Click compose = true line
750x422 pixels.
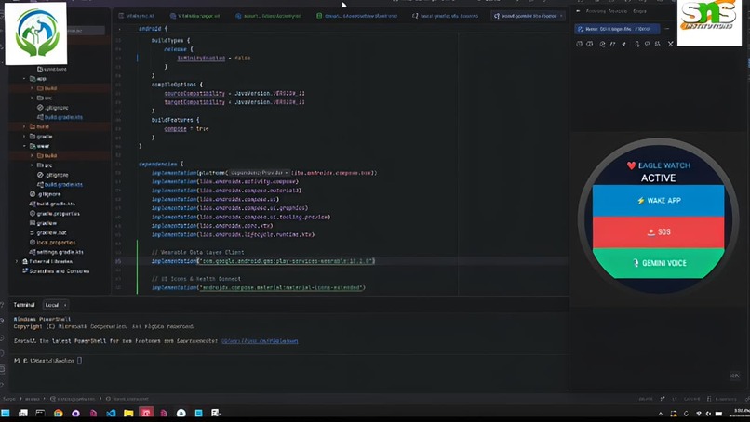click(x=186, y=128)
